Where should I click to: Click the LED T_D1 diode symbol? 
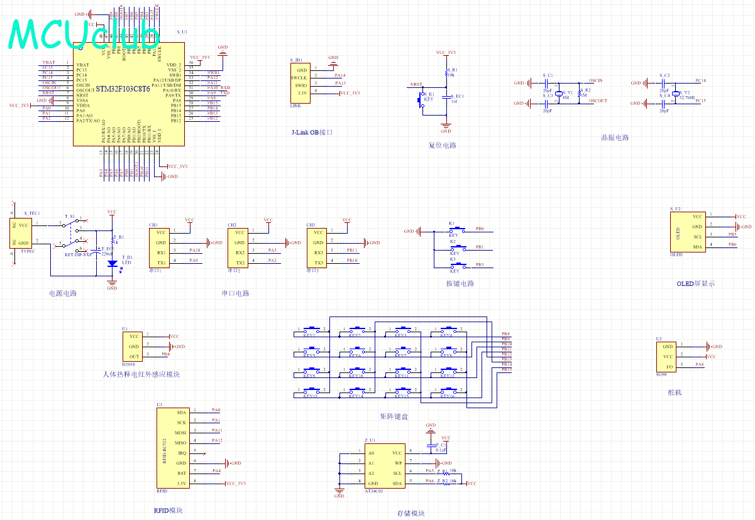[x=113, y=264]
